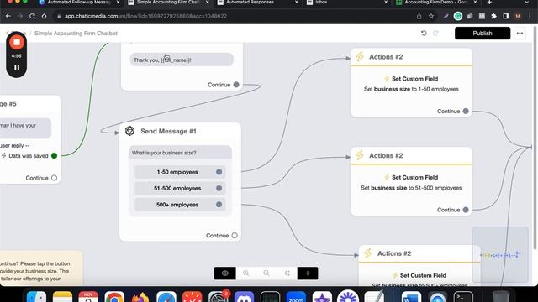Click the Send Message #1 OpenAI icon
Image resolution: width=538 pixels, height=302 pixels.
click(129, 131)
